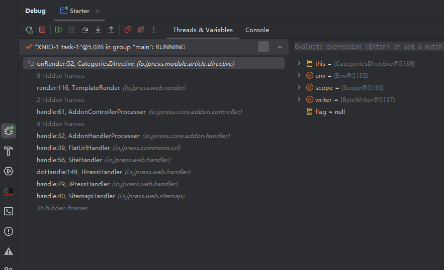Resume program execution
444x270 pixels.
(59, 30)
